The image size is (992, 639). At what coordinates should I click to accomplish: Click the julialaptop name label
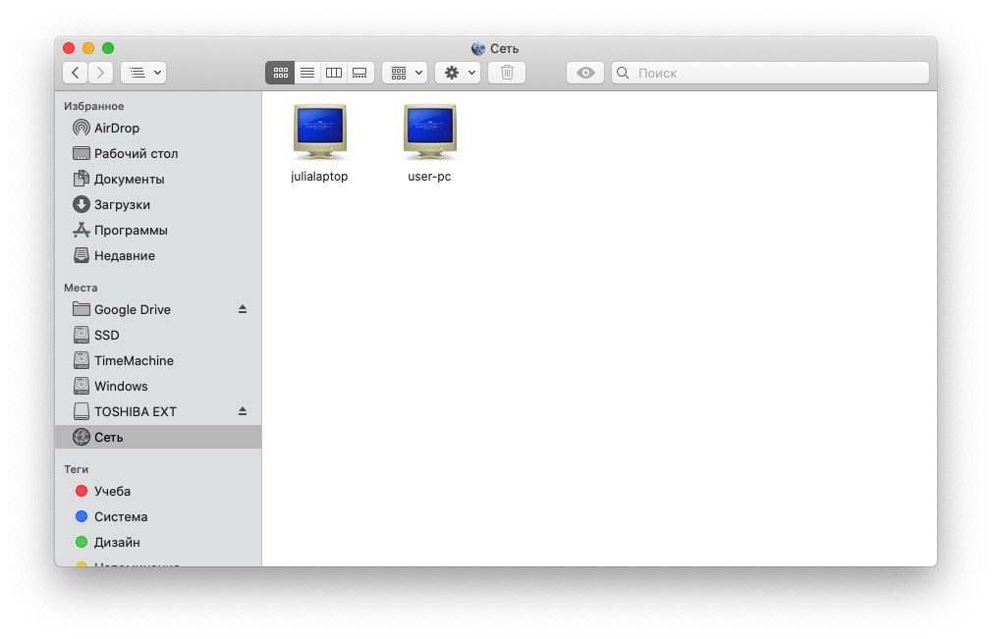coord(319,177)
